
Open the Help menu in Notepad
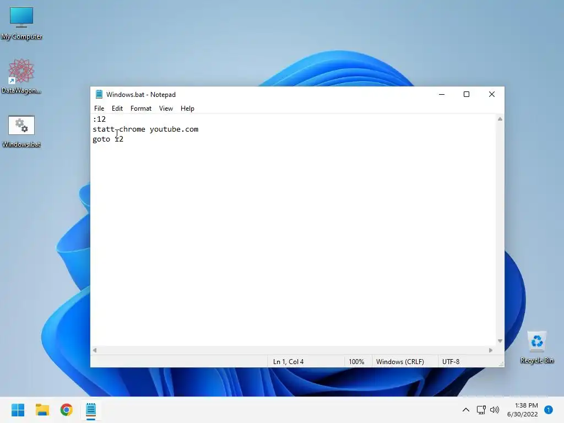point(187,109)
